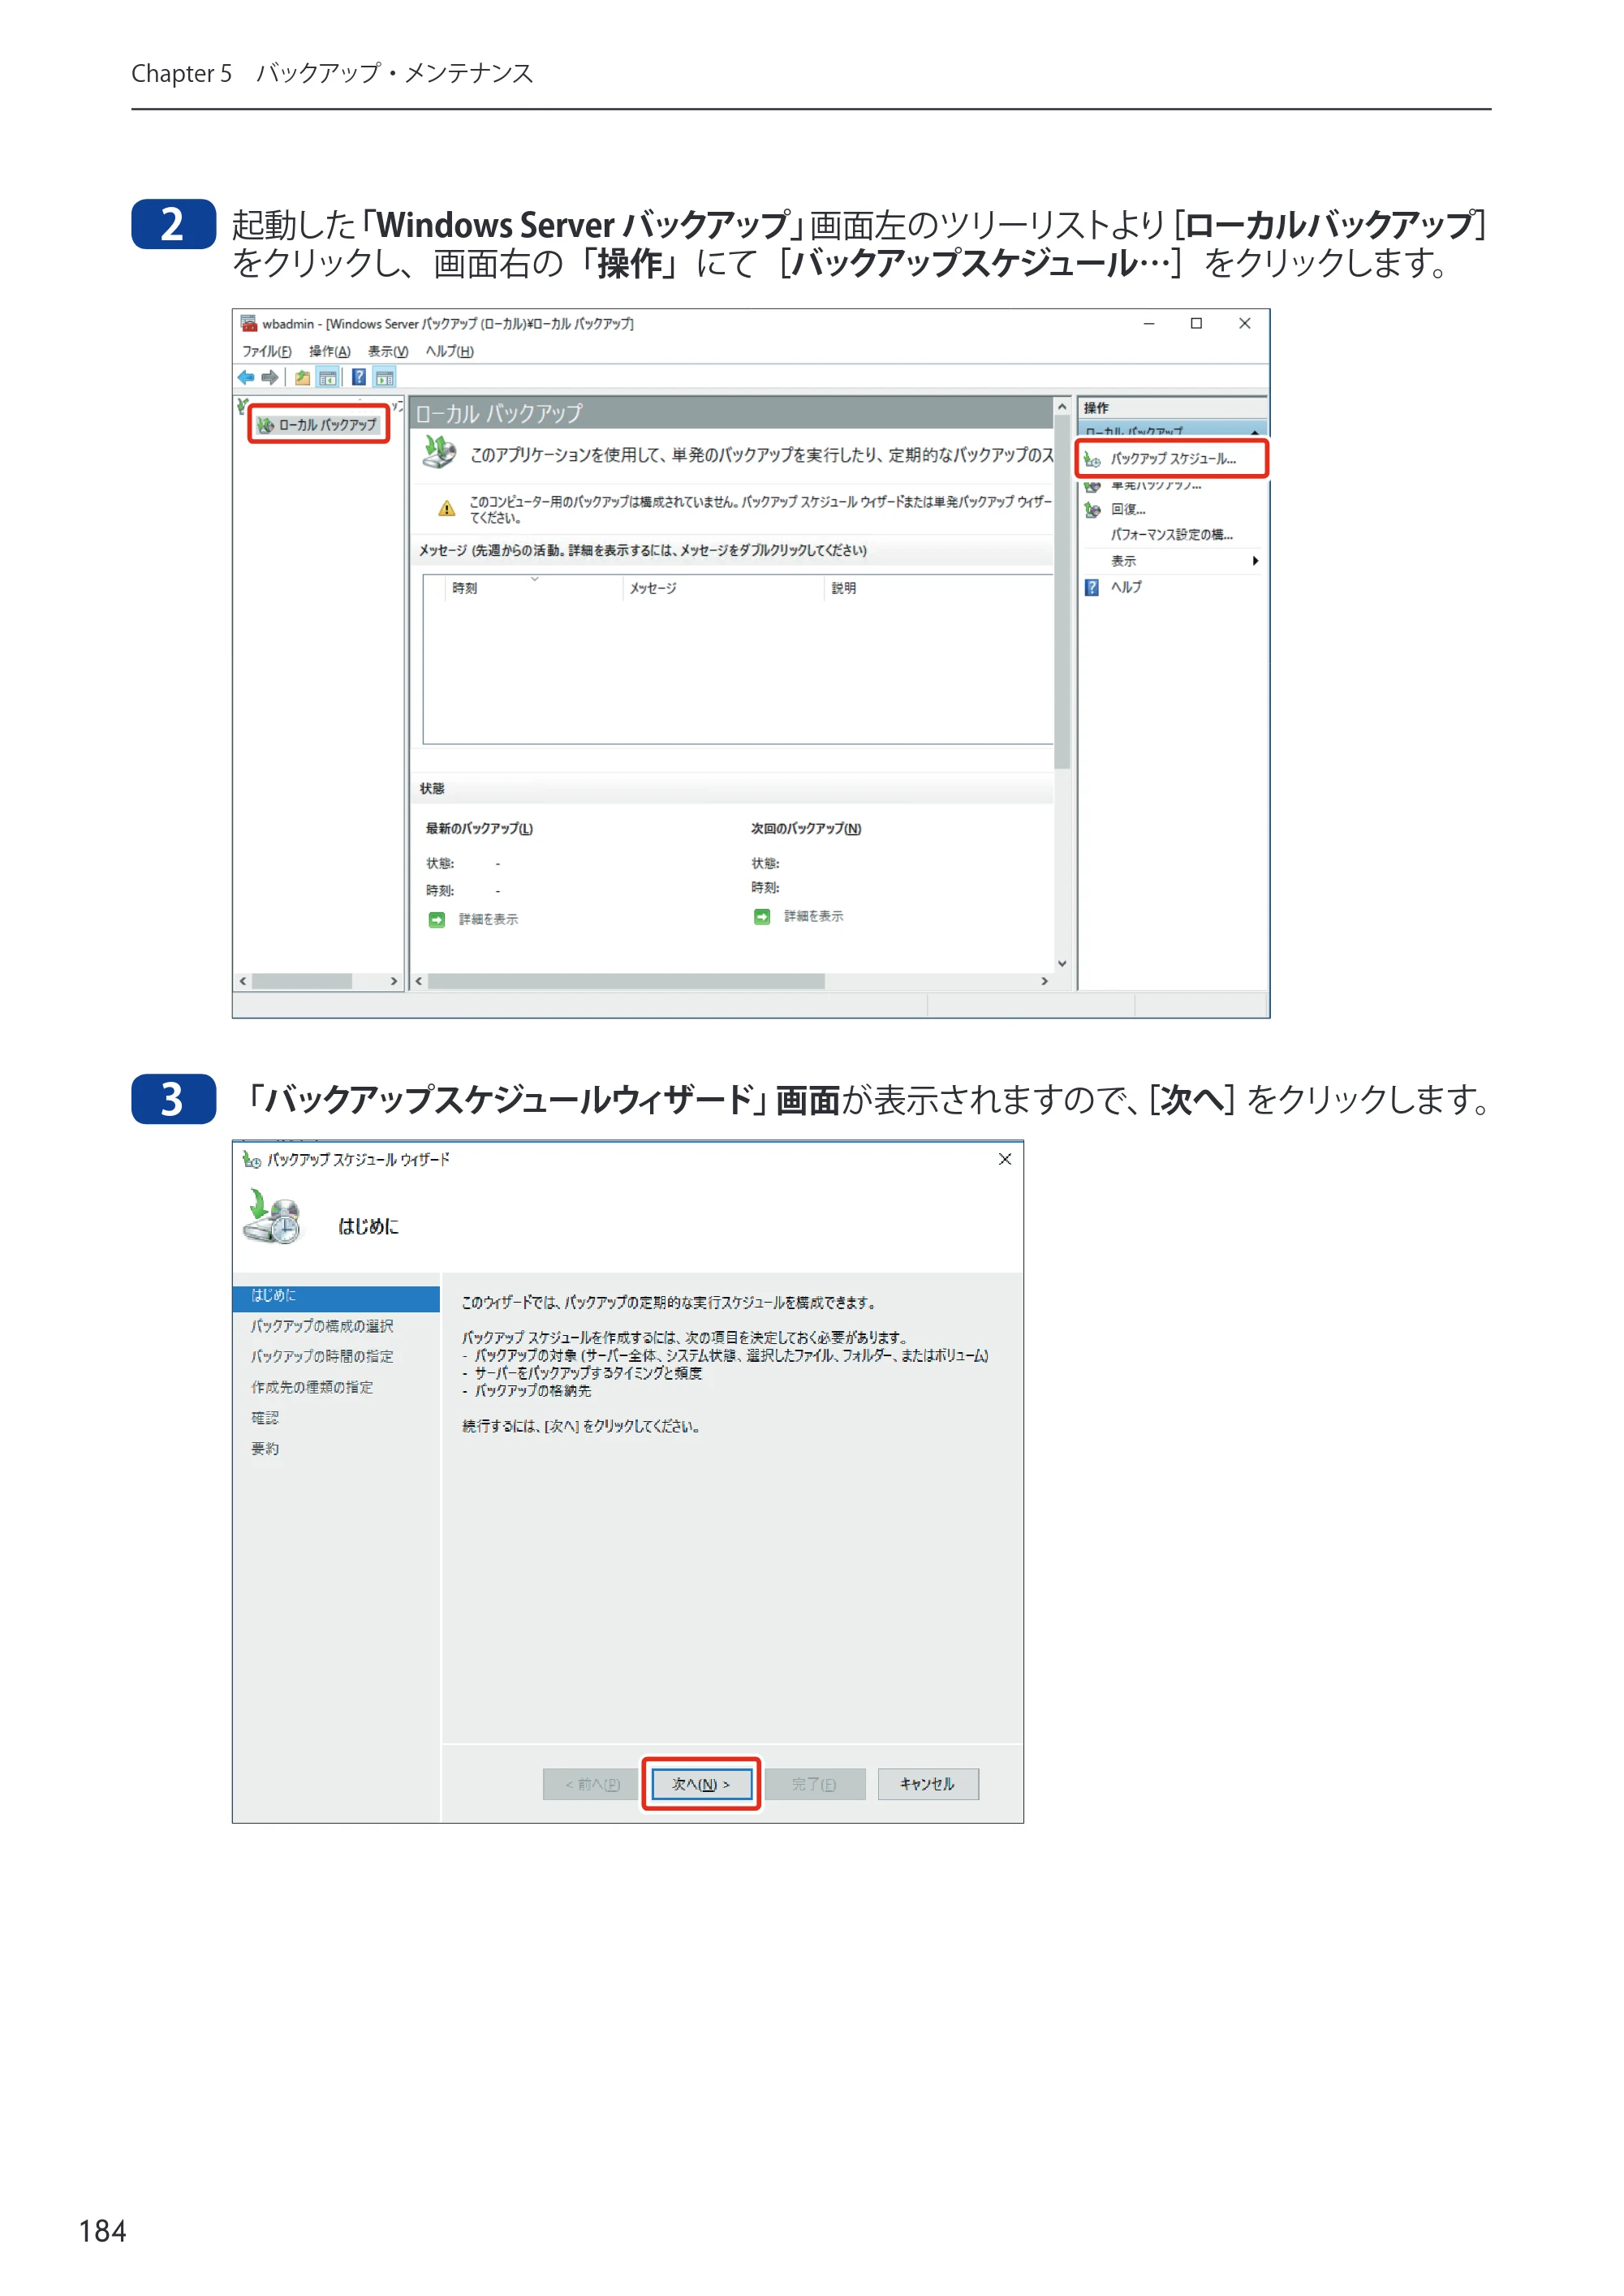The image size is (1624, 2296).
Task: Minimize the wbadmin window
Action: (x=1149, y=323)
